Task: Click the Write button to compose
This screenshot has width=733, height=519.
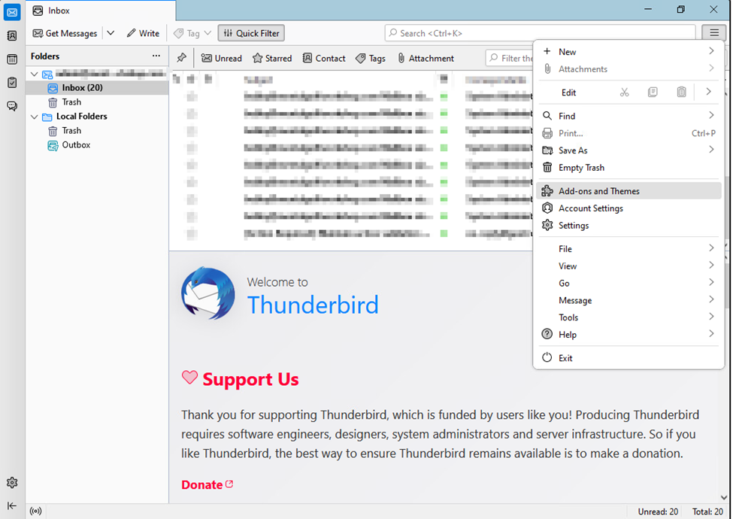Action: point(143,33)
